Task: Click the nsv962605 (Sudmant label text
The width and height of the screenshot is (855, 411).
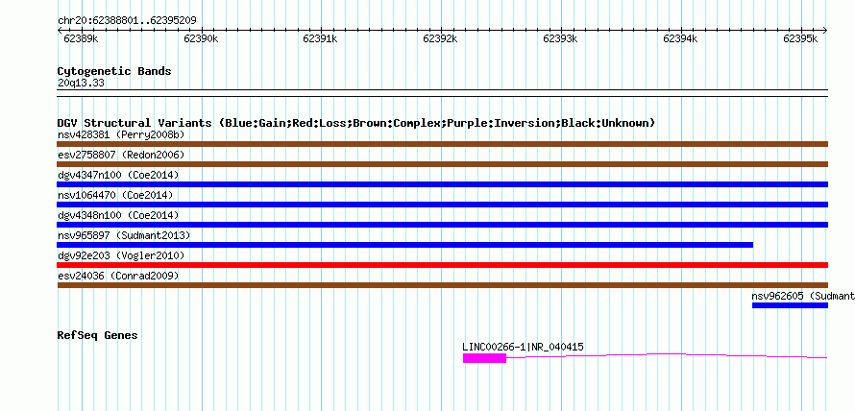Action: (803, 296)
